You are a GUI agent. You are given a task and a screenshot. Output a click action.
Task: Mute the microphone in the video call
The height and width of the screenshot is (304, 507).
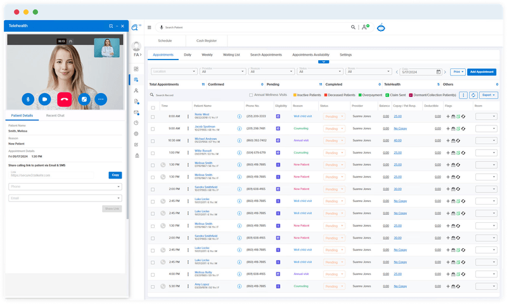coord(27,99)
